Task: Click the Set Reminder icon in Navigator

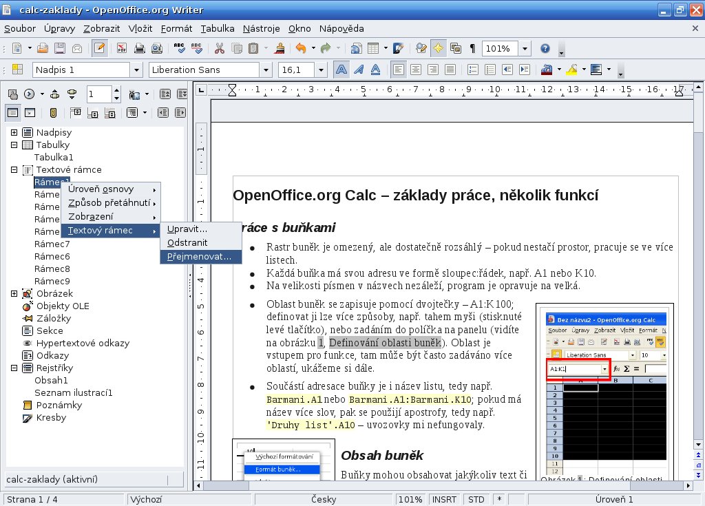Action: (x=54, y=112)
